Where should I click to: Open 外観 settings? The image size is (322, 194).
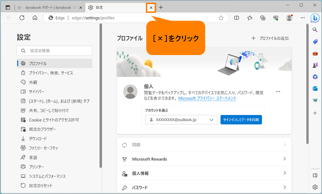click(x=54, y=82)
